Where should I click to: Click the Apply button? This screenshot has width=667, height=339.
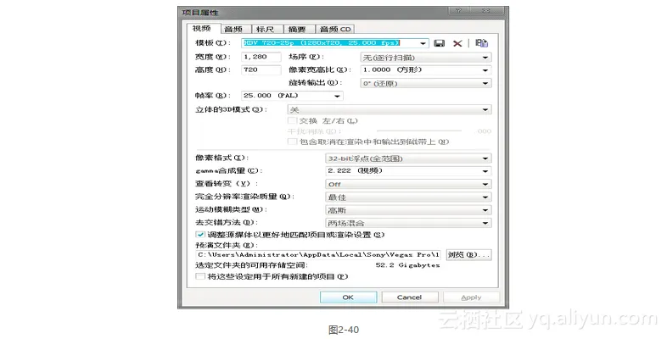click(471, 297)
